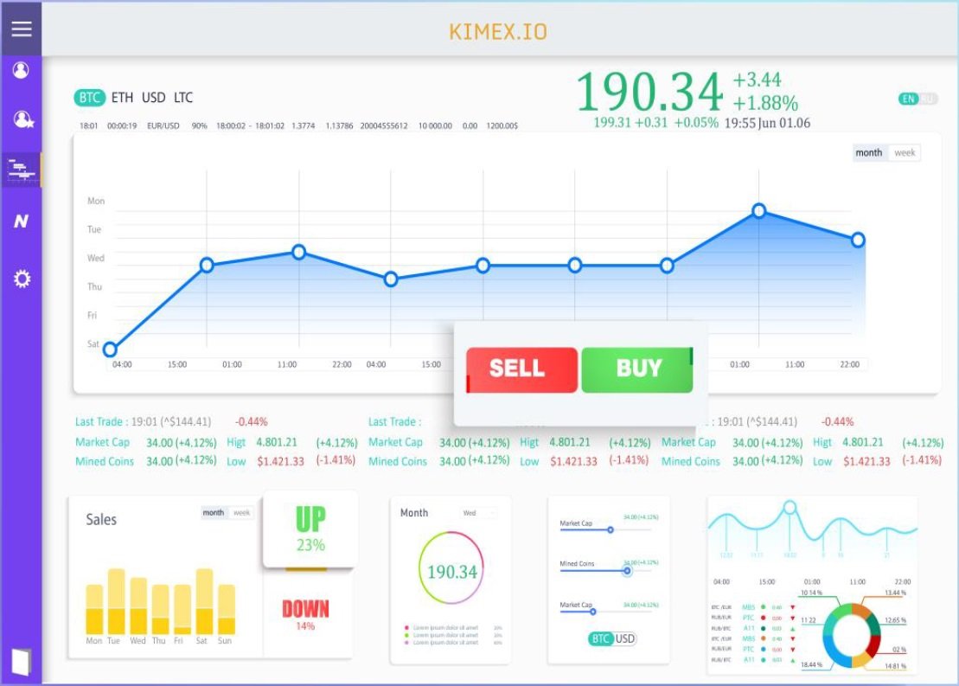Click the 190.34 price in header
Image resolution: width=959 pixels, height=686 pixels.
click(649, 92)
